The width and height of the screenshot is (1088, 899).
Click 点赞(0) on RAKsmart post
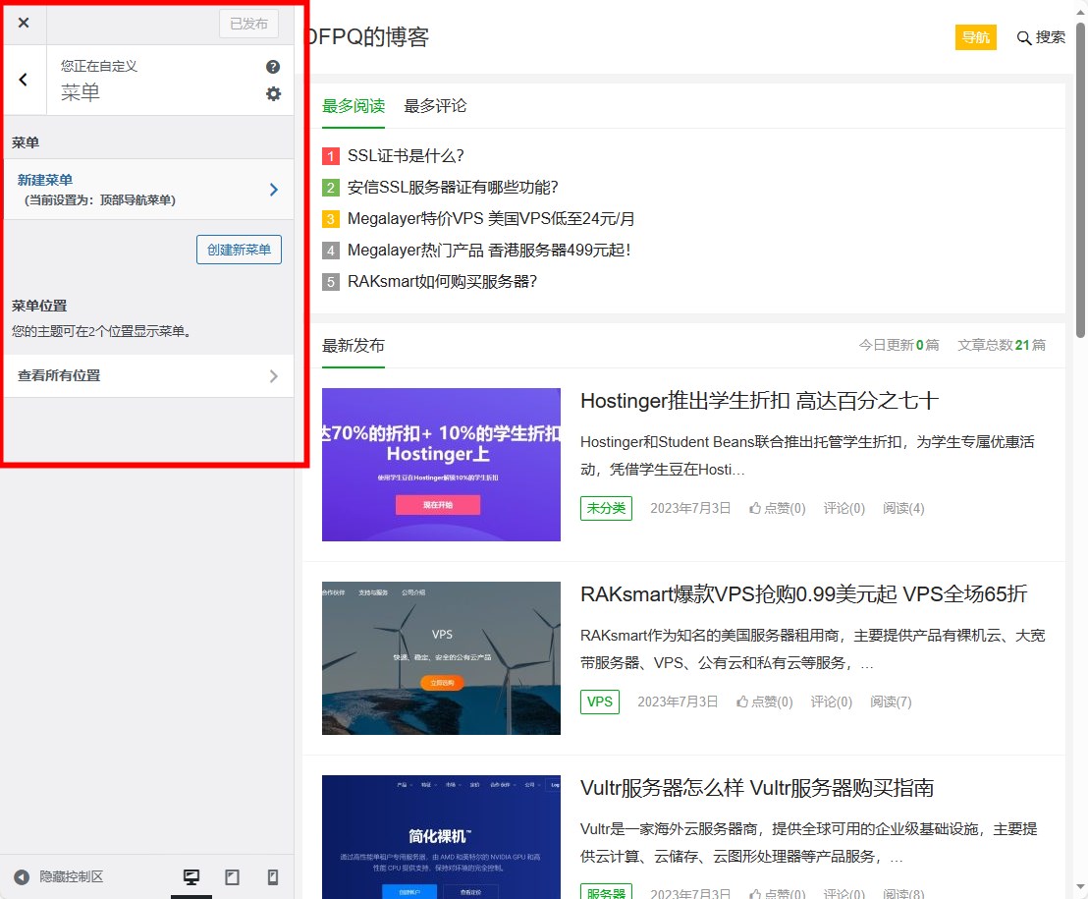pos(765,702)
